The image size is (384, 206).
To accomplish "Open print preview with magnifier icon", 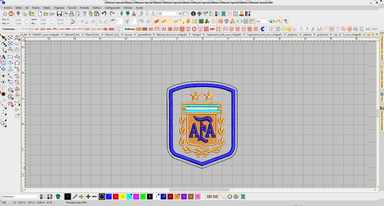I will (x=77, y=14).
